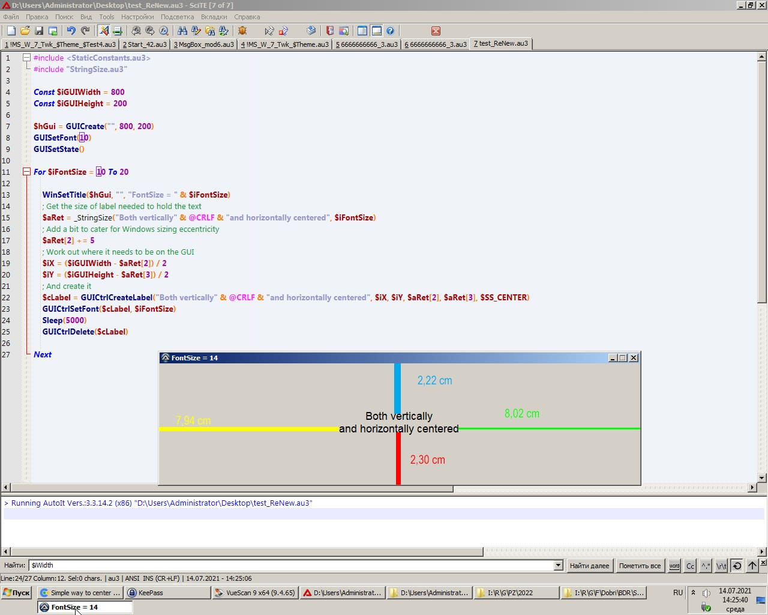Click the "Running AutoIt Vers." output line
Image resolution: width=768 pixels, height=615 pixels.
tap(158, 503)
